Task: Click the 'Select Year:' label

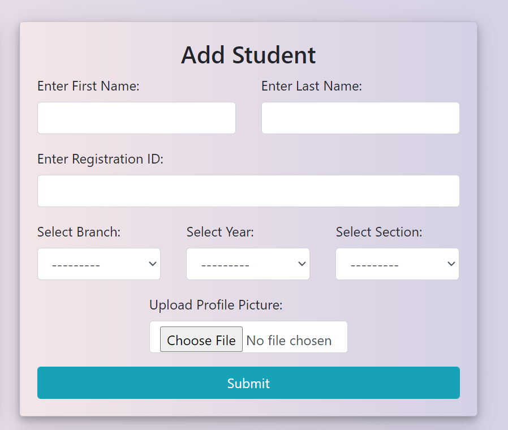Action: [x=220, y=232]
